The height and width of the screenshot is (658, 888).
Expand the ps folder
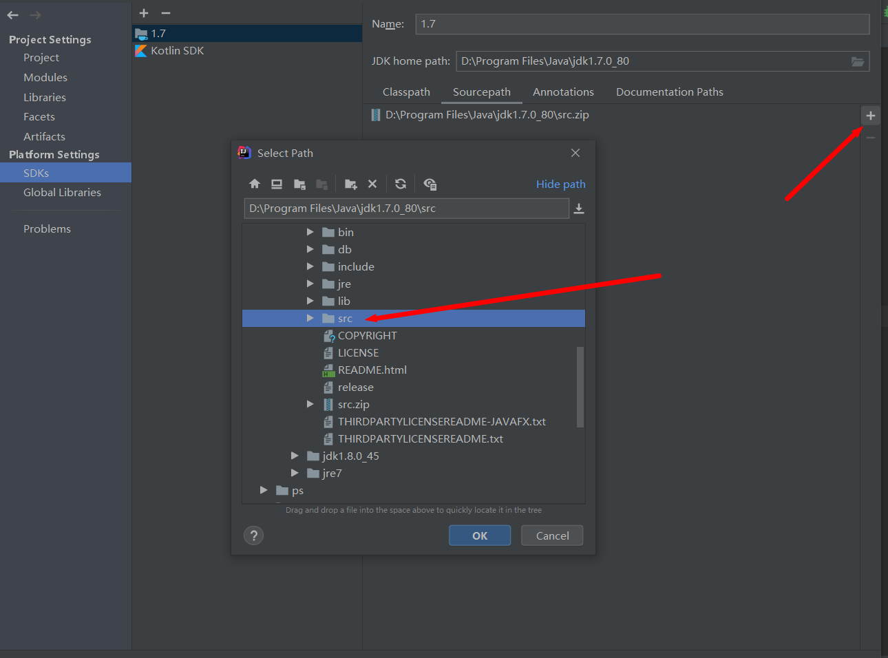click(264, 490)
